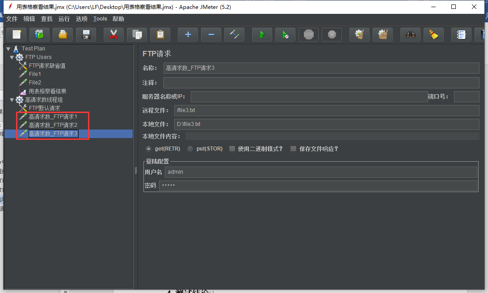Collapse the 高清求数线程组 node
Screen dimensions: 488x293
(x=12, y=99)
